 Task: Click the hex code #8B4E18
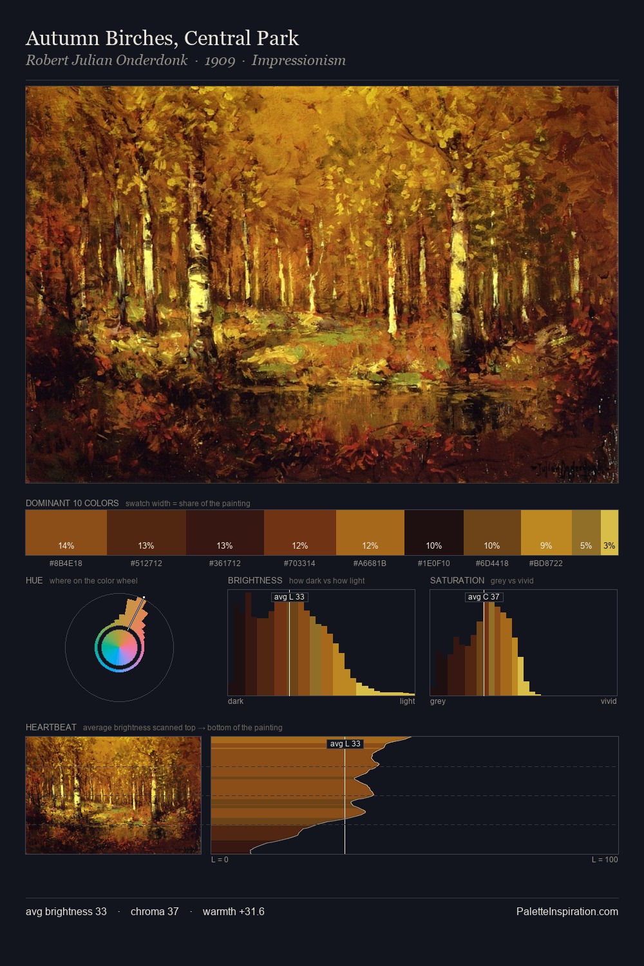[66, 563]
